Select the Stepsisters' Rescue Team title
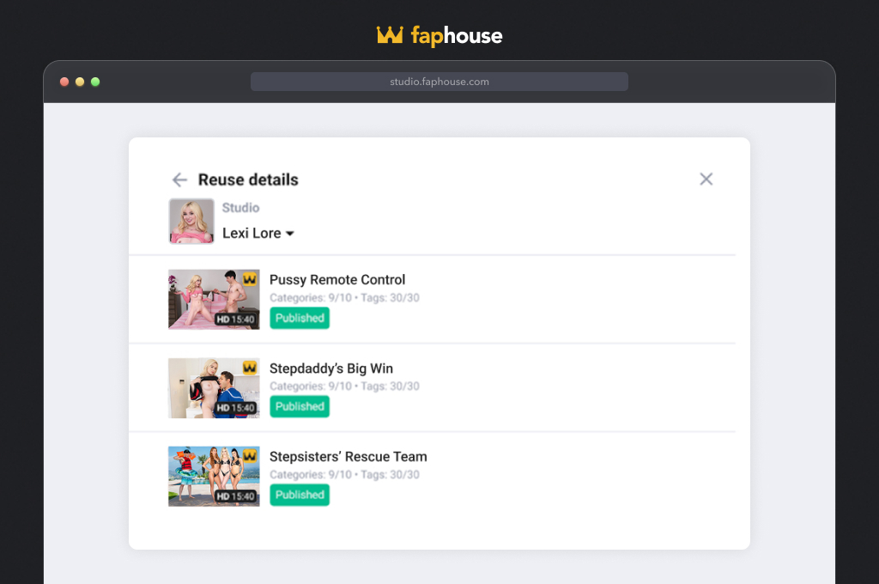879x584 pixels. pyautogui.click(x=349, y=457)
